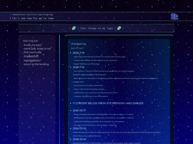Click the 'side that bar' sidebar heading
This screenshot has width=193, height=144.
30,41
